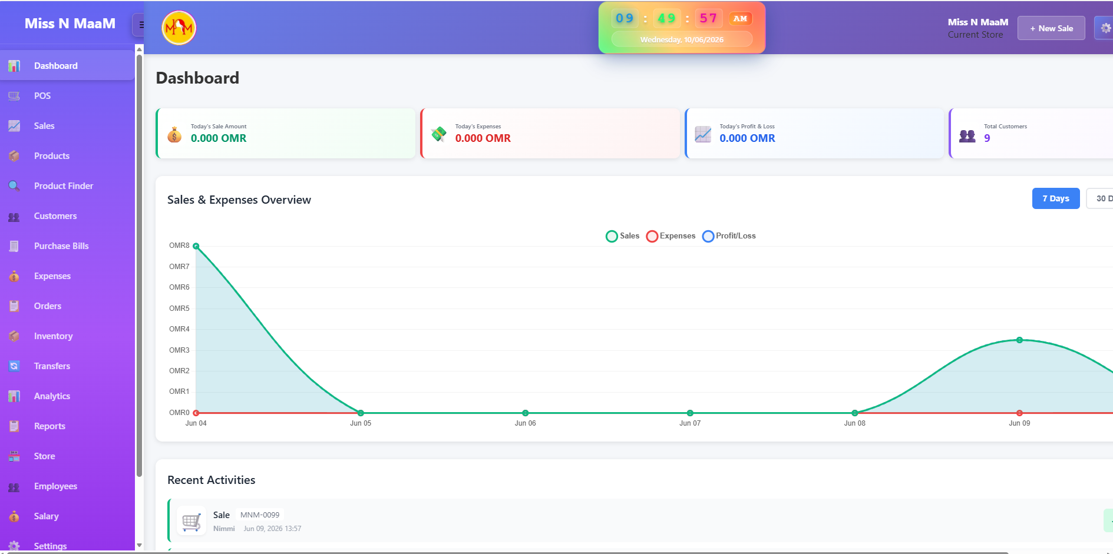Toggle the Sales series in chart legend
1113x554 pixels.
coord(623,236)
